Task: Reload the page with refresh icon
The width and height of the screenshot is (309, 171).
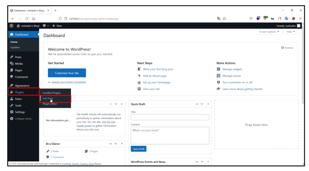Action: pyautogui.click(x=27, y=19)
